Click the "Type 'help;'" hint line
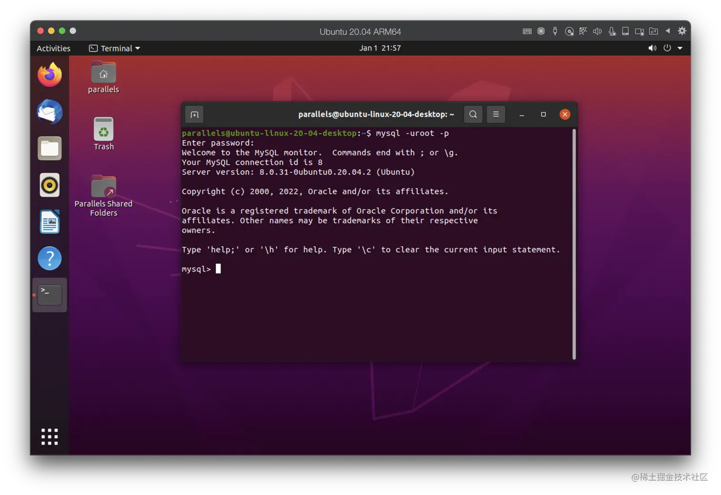The image size is (721, 495). pos(371,250)
